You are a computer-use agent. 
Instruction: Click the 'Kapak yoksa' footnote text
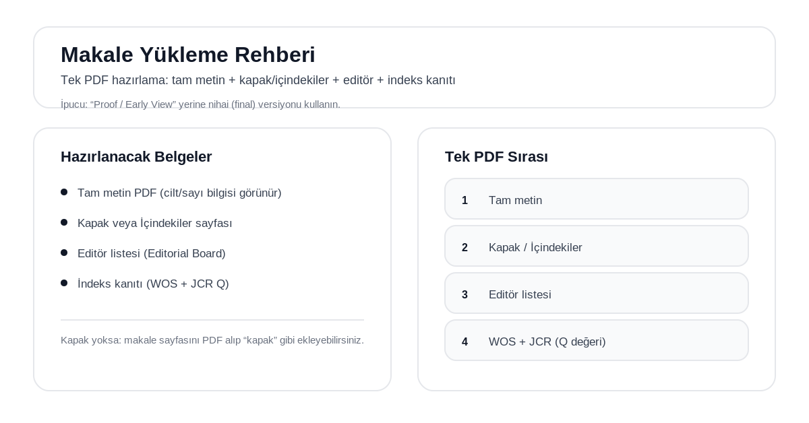(212, 340)
